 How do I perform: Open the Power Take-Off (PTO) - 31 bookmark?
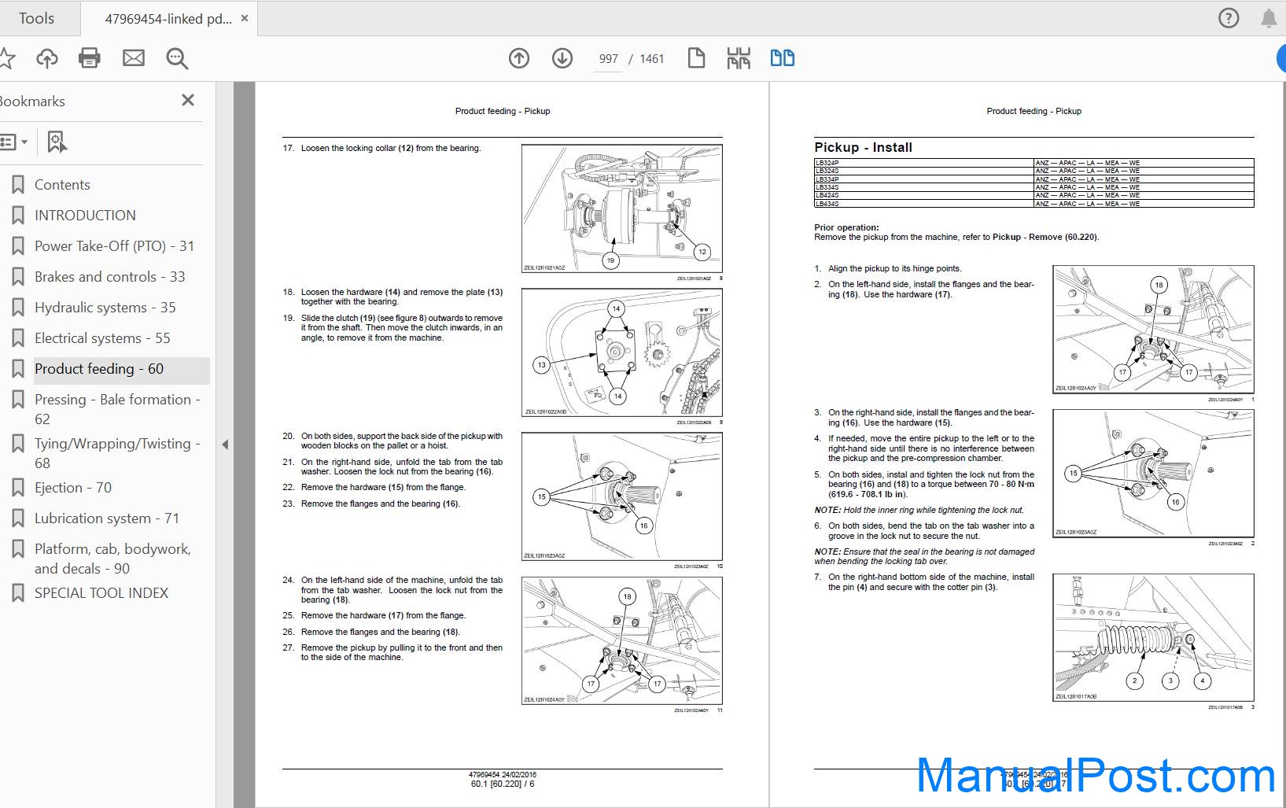[x=114, y=246]
